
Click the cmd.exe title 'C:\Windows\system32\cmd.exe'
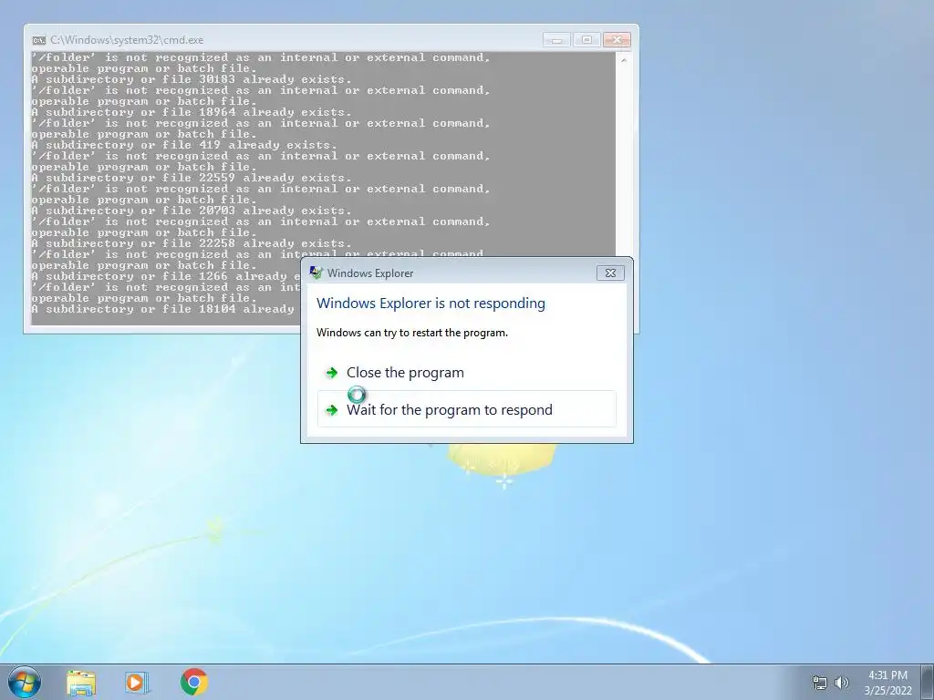[127, 40]
